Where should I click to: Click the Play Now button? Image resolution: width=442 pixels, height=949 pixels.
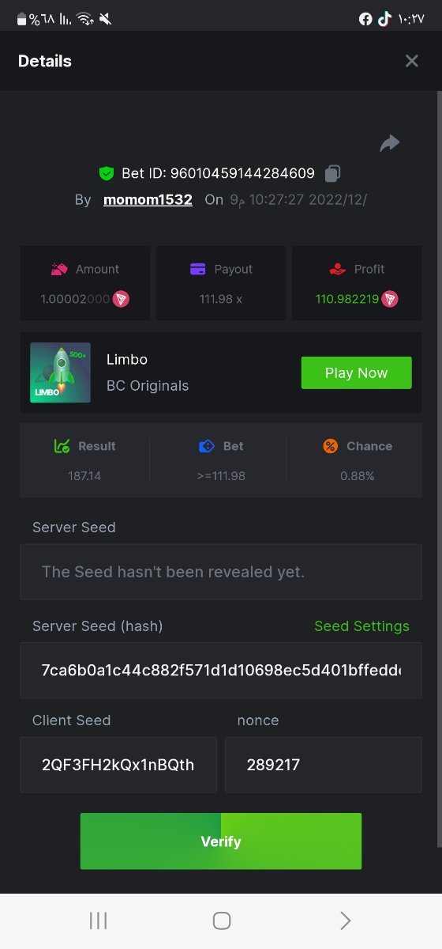(x=357, y=373)
